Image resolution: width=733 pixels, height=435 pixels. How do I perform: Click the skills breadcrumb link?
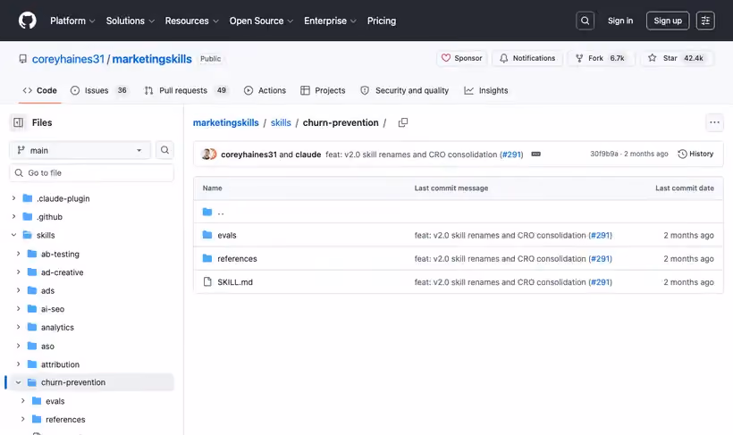click(x=281, y=122)
